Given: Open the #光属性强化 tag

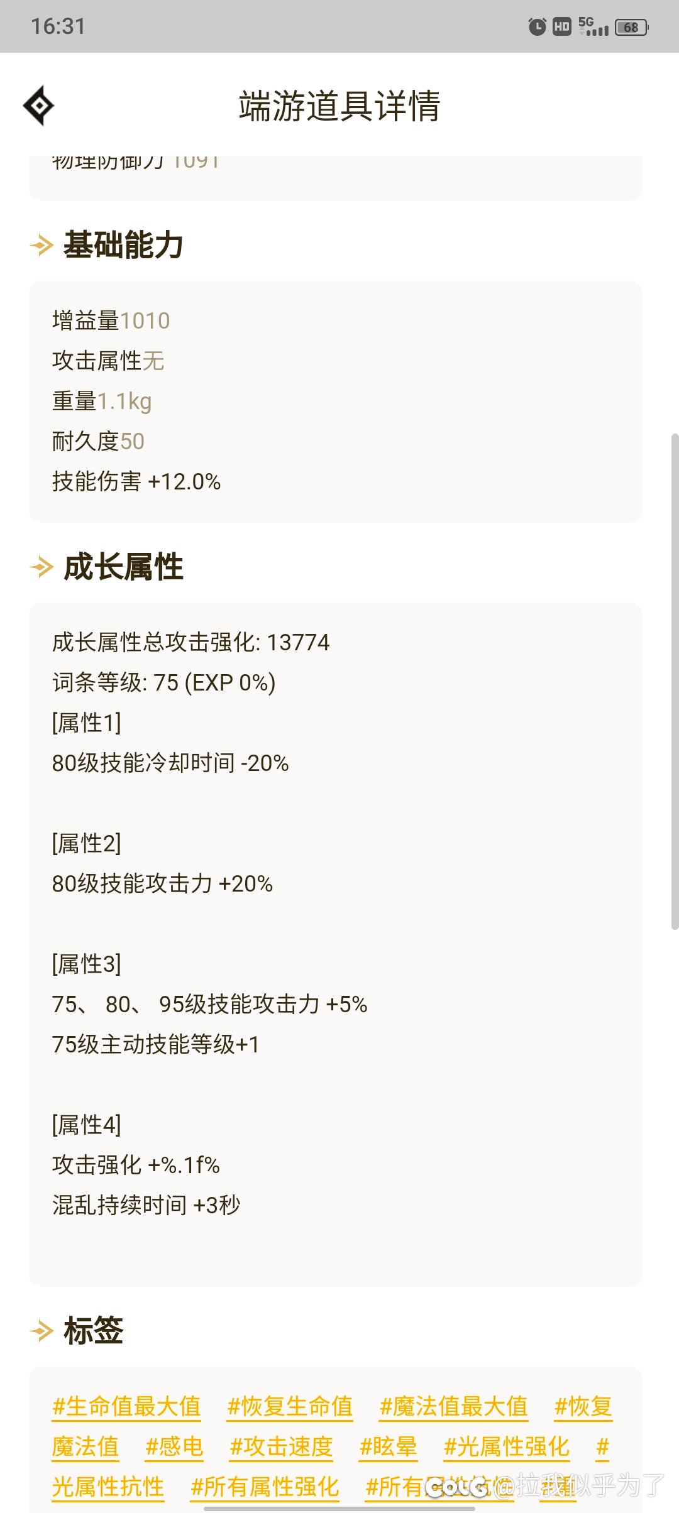Looking at the screenshot, I should tap(506, 1446).
